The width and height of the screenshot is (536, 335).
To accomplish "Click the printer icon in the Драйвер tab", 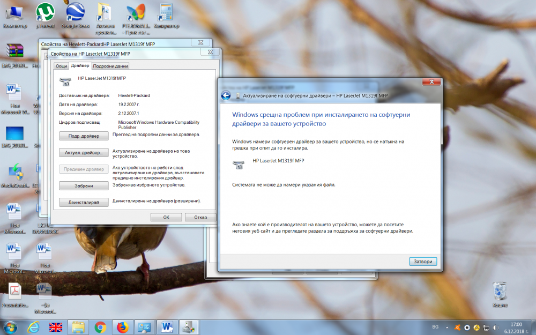I will click(x=65, y=81).
